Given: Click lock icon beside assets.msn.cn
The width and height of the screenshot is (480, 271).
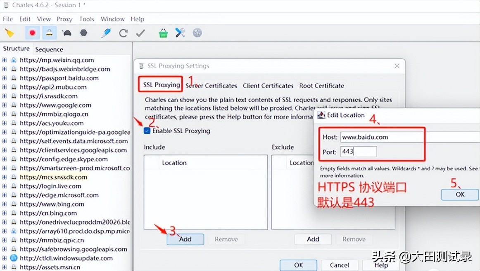Looking at the screenshot, I should point(14,267).
